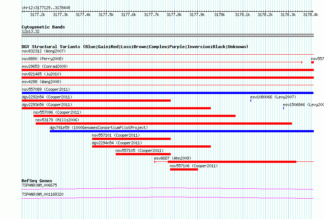Screen dimensions: 324x219
Task: Click the 3177.5k ruler tick
Action: point(106,15)
